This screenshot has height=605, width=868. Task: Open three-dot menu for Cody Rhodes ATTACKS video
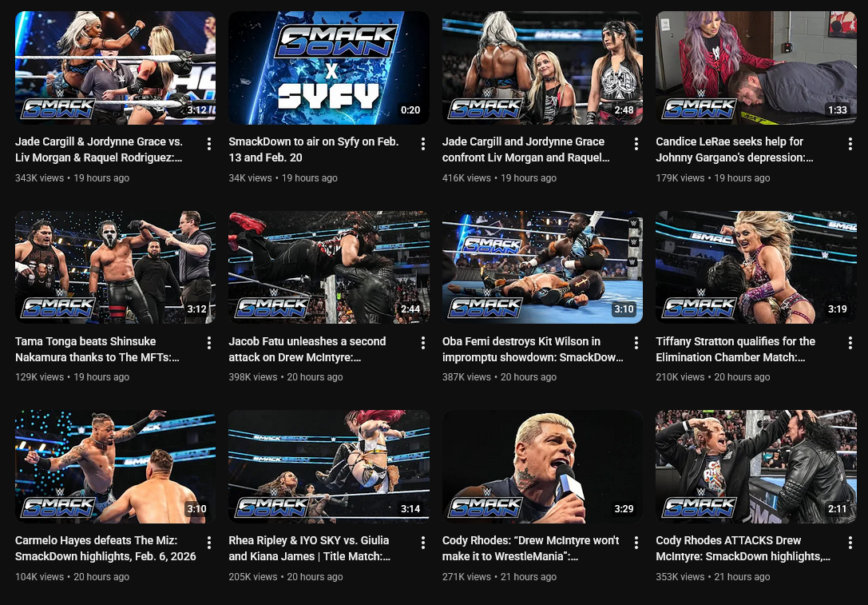[850, 543]
